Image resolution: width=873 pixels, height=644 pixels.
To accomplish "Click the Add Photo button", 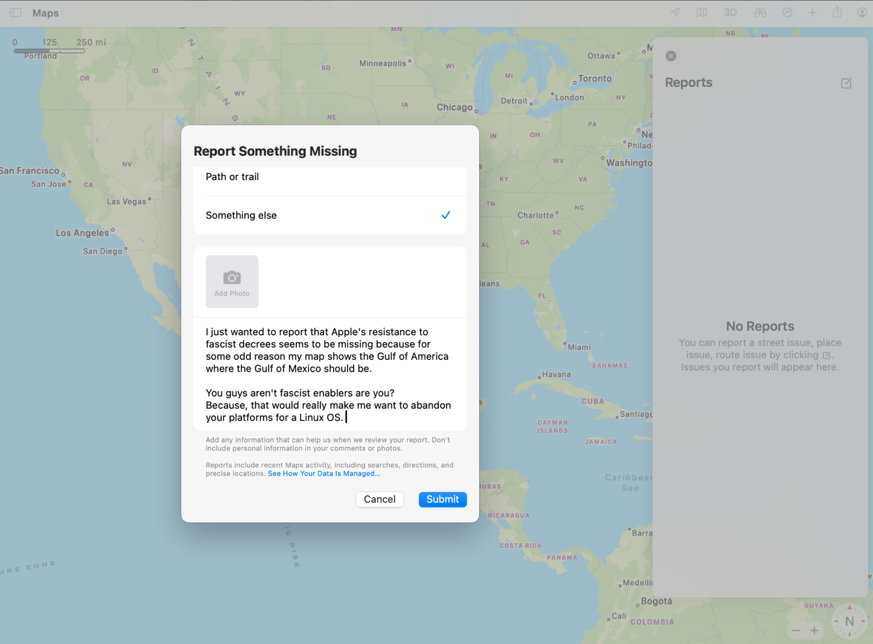I will pos(232,281).
